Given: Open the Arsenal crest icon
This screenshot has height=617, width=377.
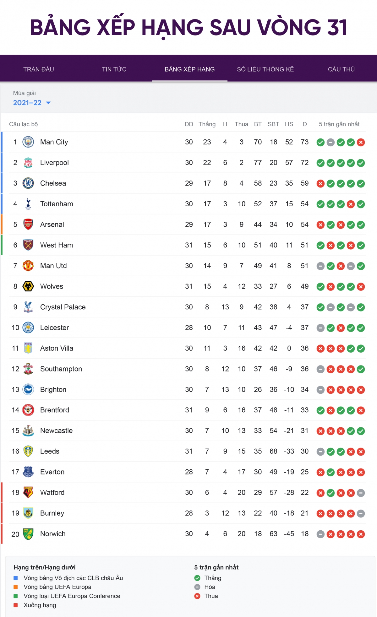Looking at the screenshot, I should click(x=28, y=225).
